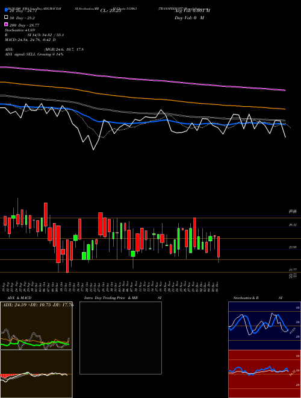The image size is (301, 398).
Task: Click the 26.12 price axis label
Action: point(293,225)
